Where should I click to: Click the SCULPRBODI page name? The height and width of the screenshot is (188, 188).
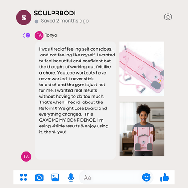55,13
